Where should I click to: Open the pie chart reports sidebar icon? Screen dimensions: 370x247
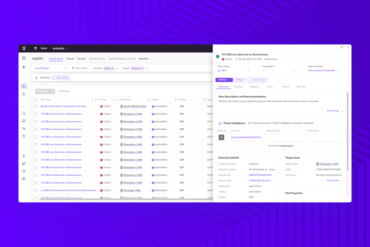click(24, 171)
